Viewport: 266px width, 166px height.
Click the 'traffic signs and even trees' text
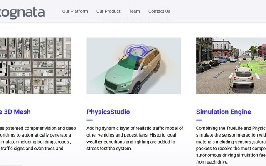[29, 149]
